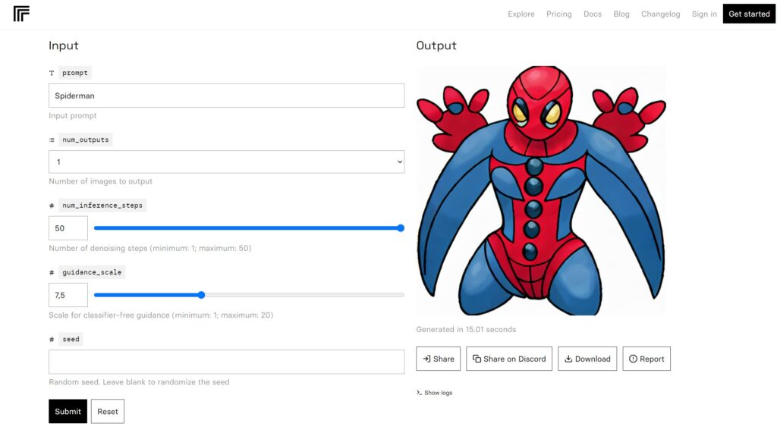Click the 'Generated in 15.01 seconds' text
This screenshot has width=777, height=436.
tap(466, 330)
